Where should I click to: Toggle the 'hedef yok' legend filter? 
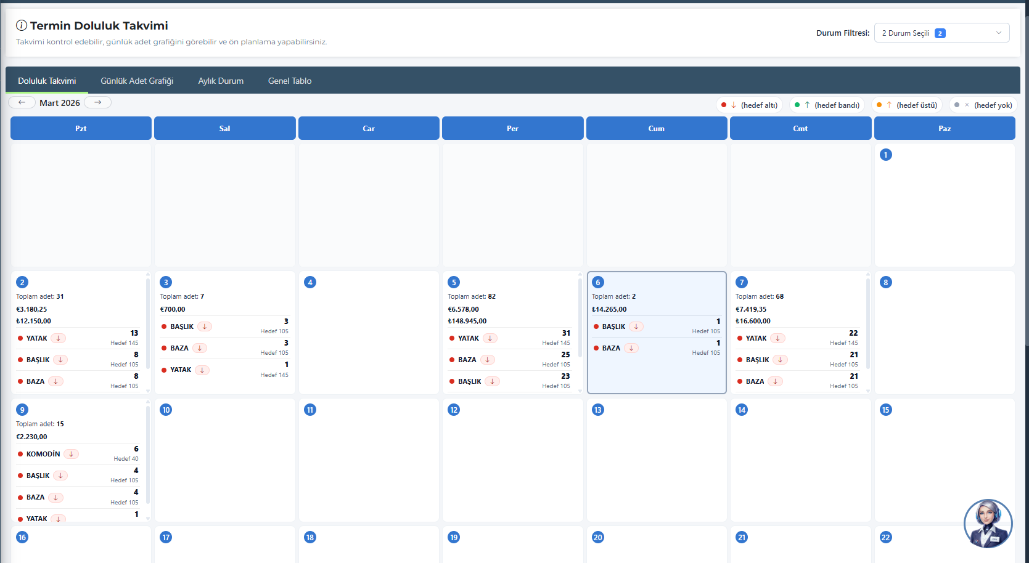(x=983, y=105)
